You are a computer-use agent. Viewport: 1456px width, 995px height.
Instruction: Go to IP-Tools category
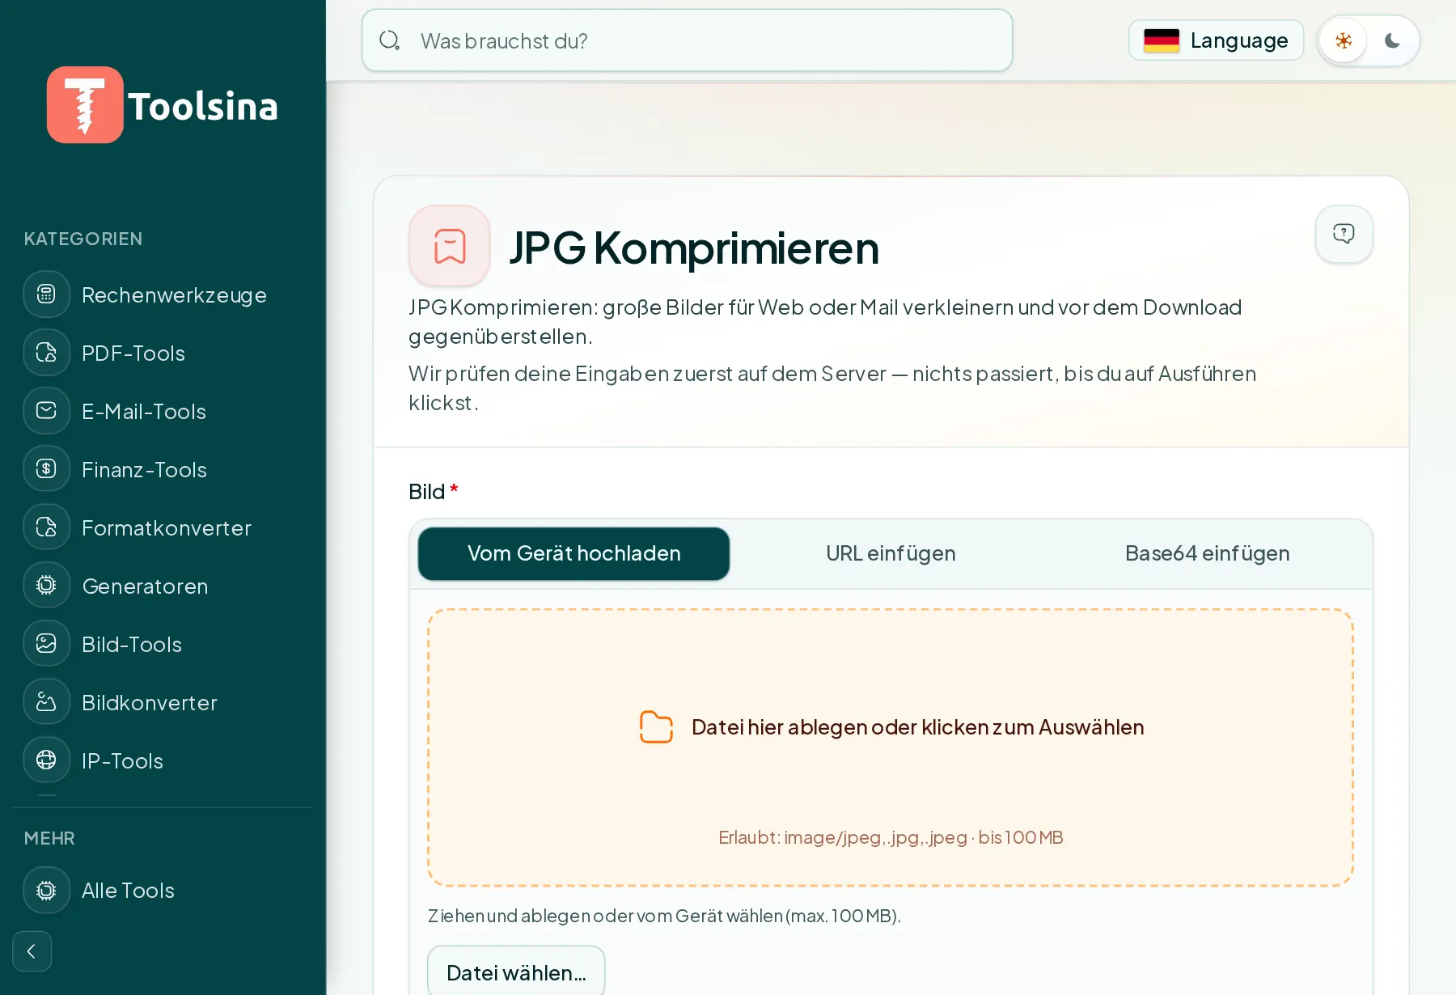pyautogui.click(x=122, y=760)
